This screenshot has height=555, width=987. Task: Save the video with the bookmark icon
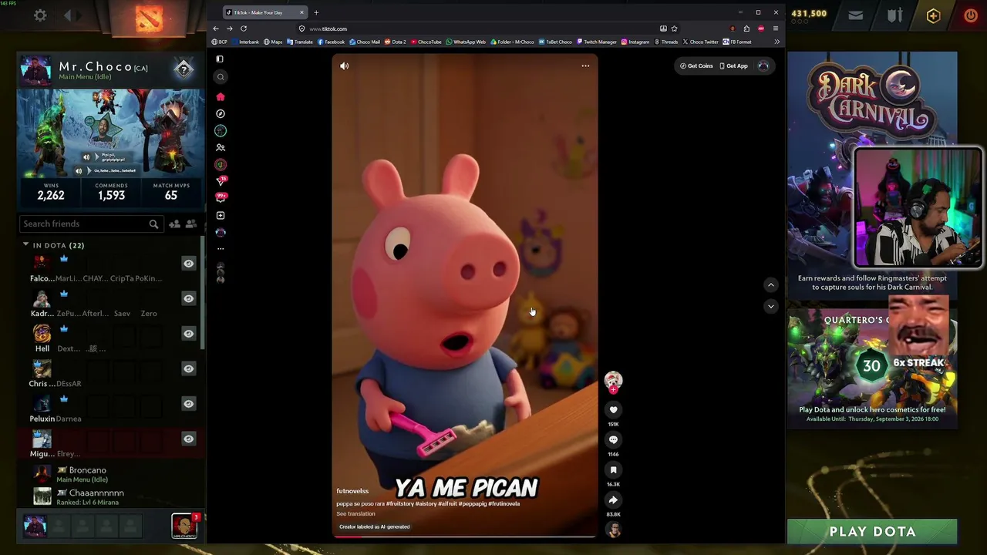(613, 469)
